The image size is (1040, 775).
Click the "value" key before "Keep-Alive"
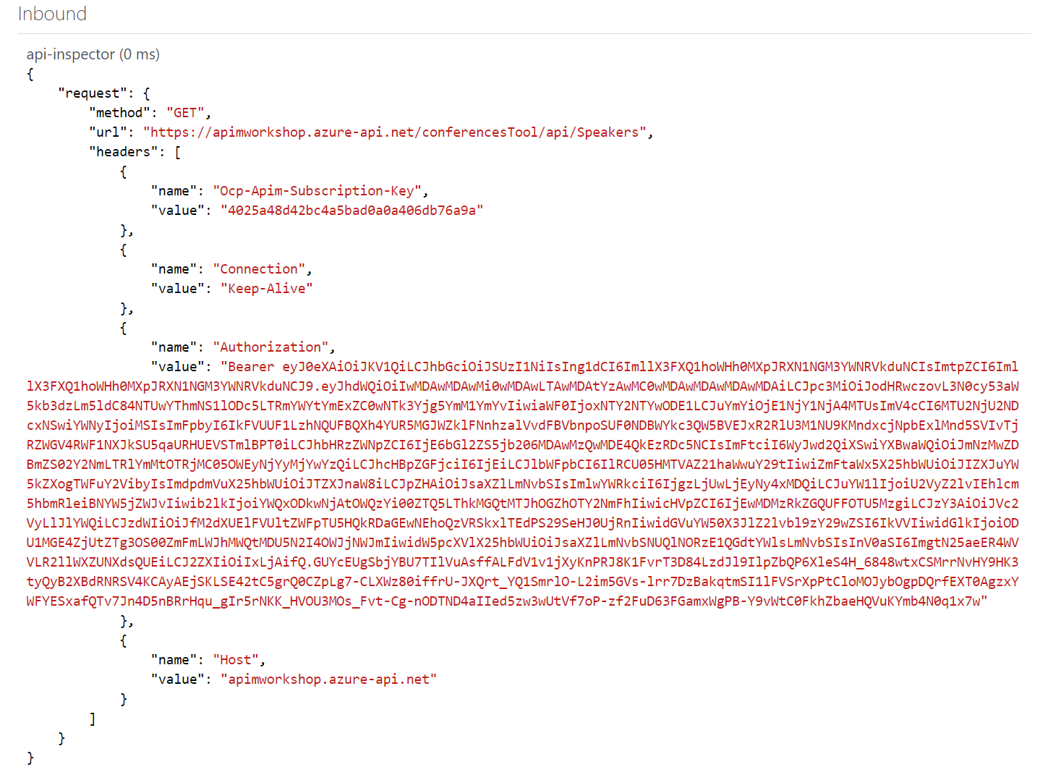(177, 289)
